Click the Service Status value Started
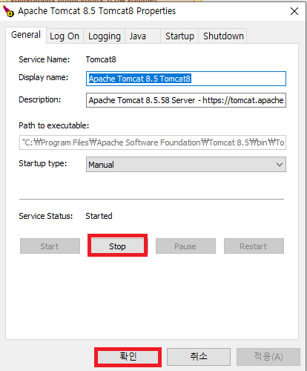Viewport: 307px width, 371px height. 99,216
